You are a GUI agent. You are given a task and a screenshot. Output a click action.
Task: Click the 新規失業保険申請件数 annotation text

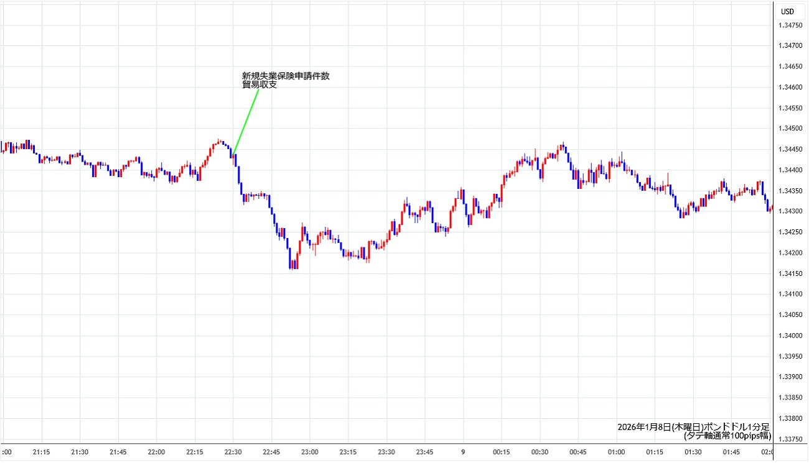[x=286, y=76]
